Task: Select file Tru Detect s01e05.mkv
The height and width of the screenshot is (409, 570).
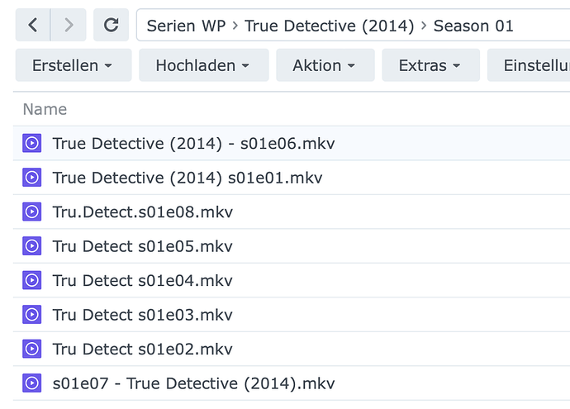Action: (x=142, y=246)
